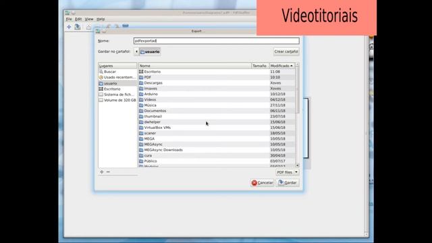Click the Crear cartafol button
The width and height of the screenshot is (432, 243).
point(286,51)
